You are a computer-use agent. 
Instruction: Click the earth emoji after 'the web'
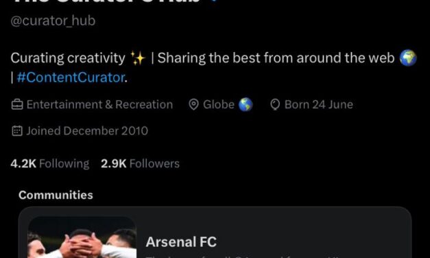pos(408,58)
